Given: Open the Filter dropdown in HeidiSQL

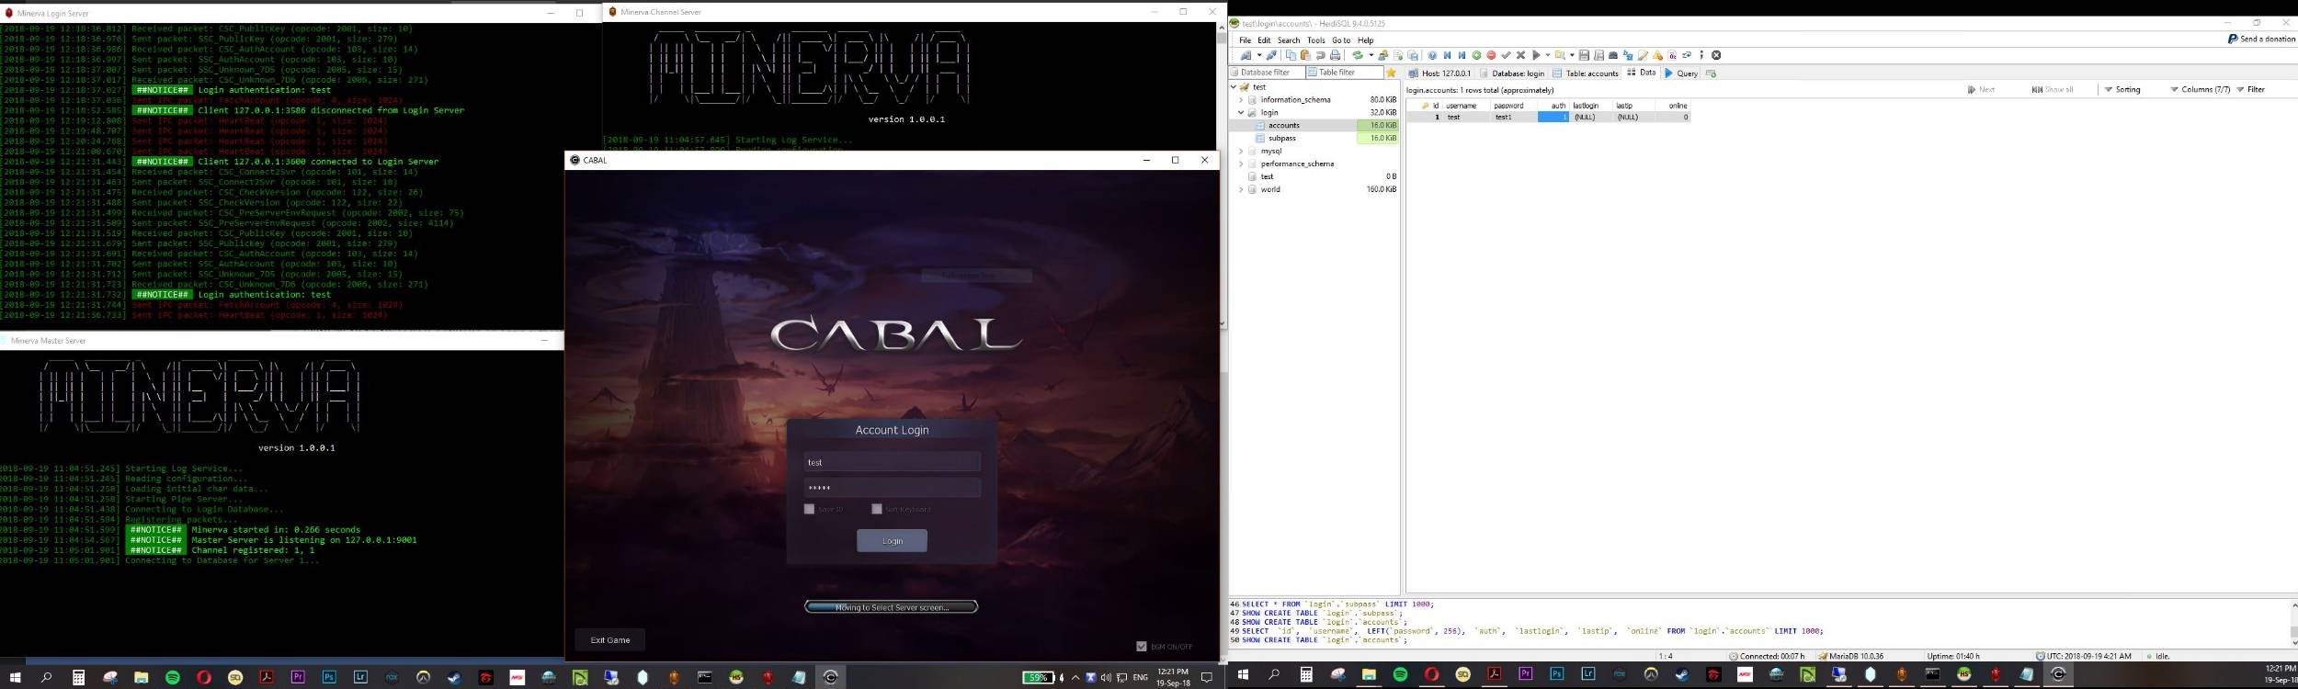Looking at the screenshot, I should [2250, 89].
